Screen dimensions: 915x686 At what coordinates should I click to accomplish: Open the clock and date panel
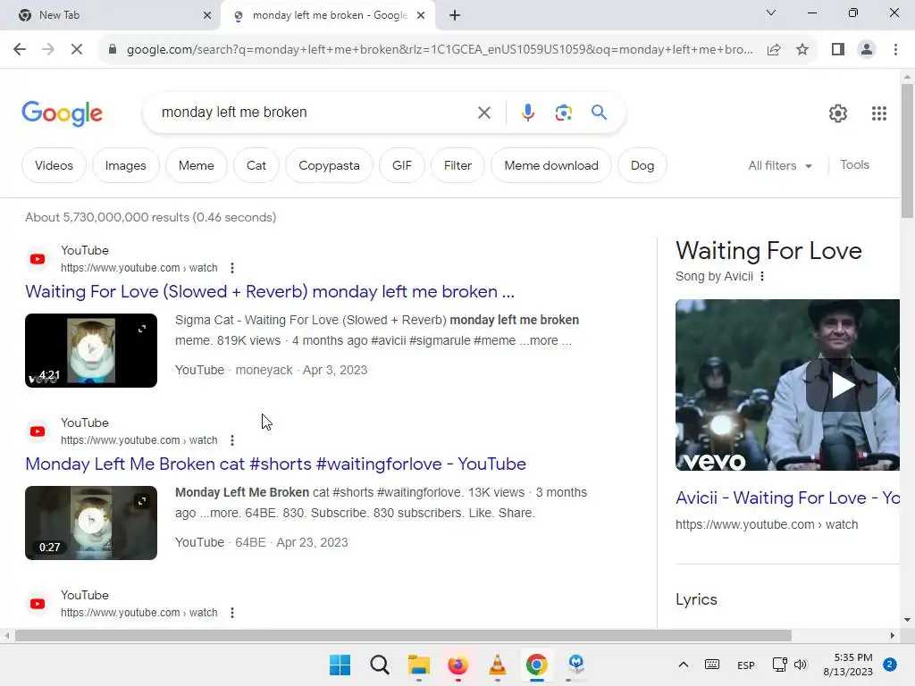click(848, 665)
